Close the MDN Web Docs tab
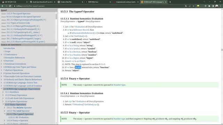 click(110, 2)
